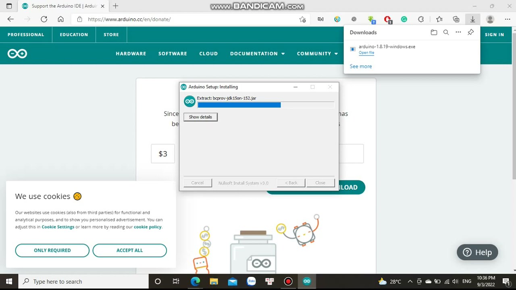Open the weather 28°C widget
The width and height of the screenshot is (516, 290).
coord(390,282)
